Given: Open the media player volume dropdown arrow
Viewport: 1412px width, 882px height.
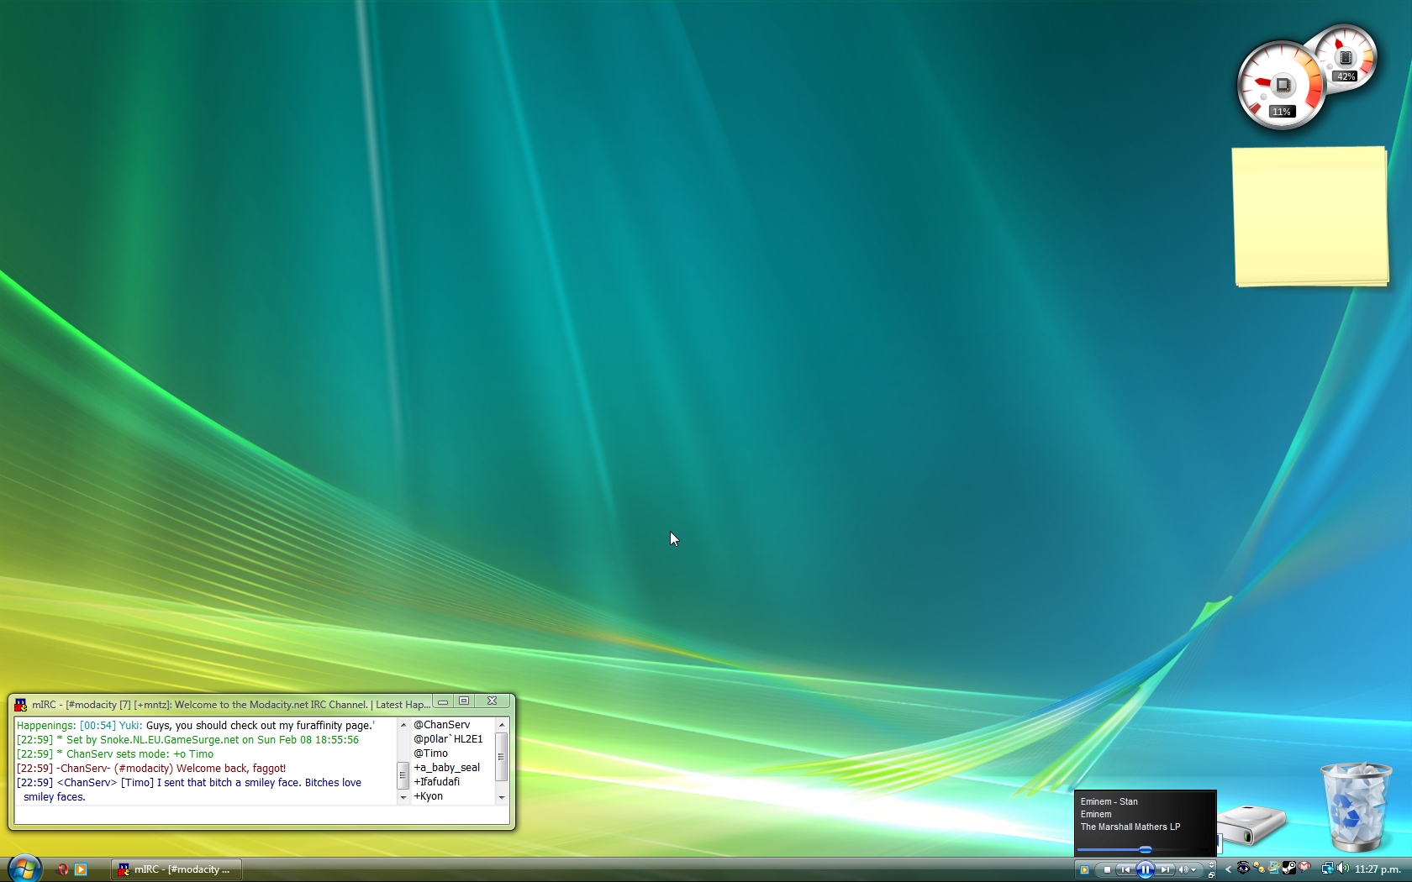Looking at the screenshot, I should coord(1193,870).
